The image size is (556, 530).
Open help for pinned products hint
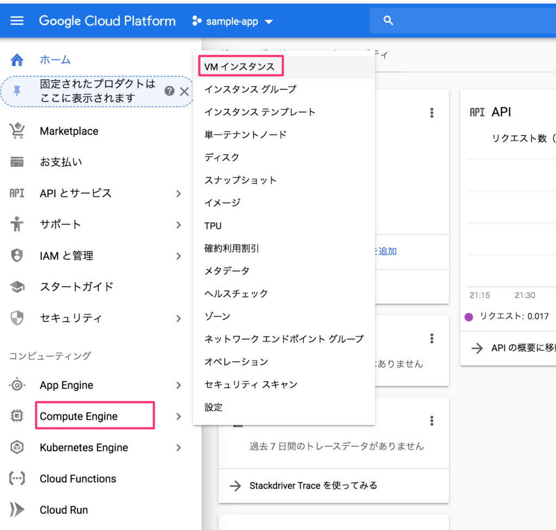(169, 91)
